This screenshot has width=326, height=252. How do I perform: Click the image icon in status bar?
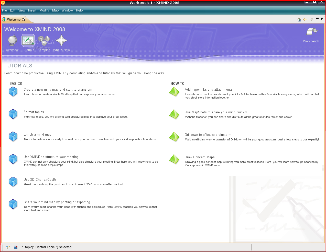point(16,247)
